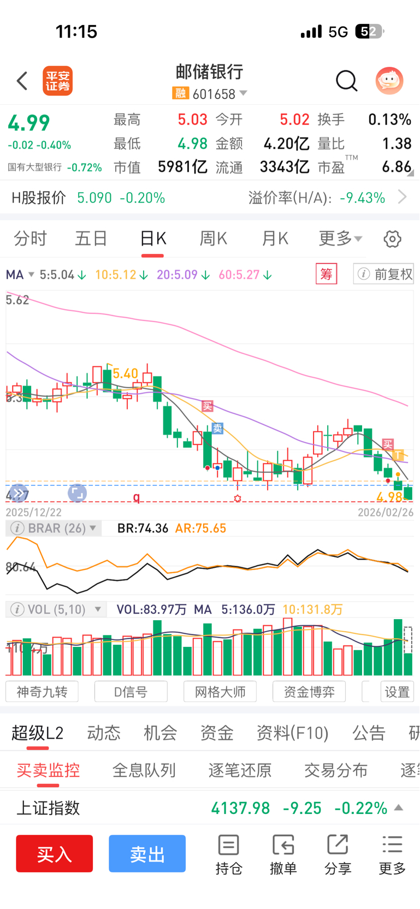Expand chart to fullscreen icon
The image size is (420, 909).
(x=77, y=494)
